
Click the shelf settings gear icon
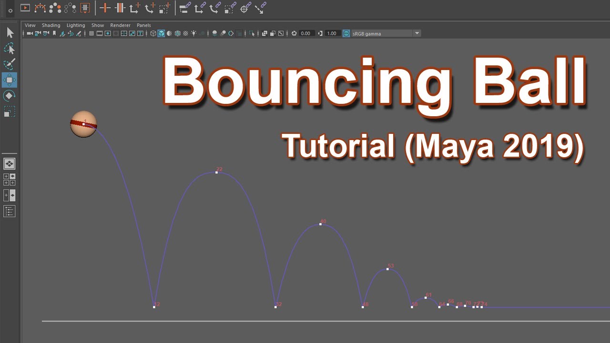10,10
